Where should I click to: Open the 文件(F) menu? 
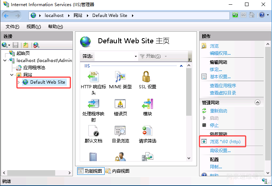point(13,27)
